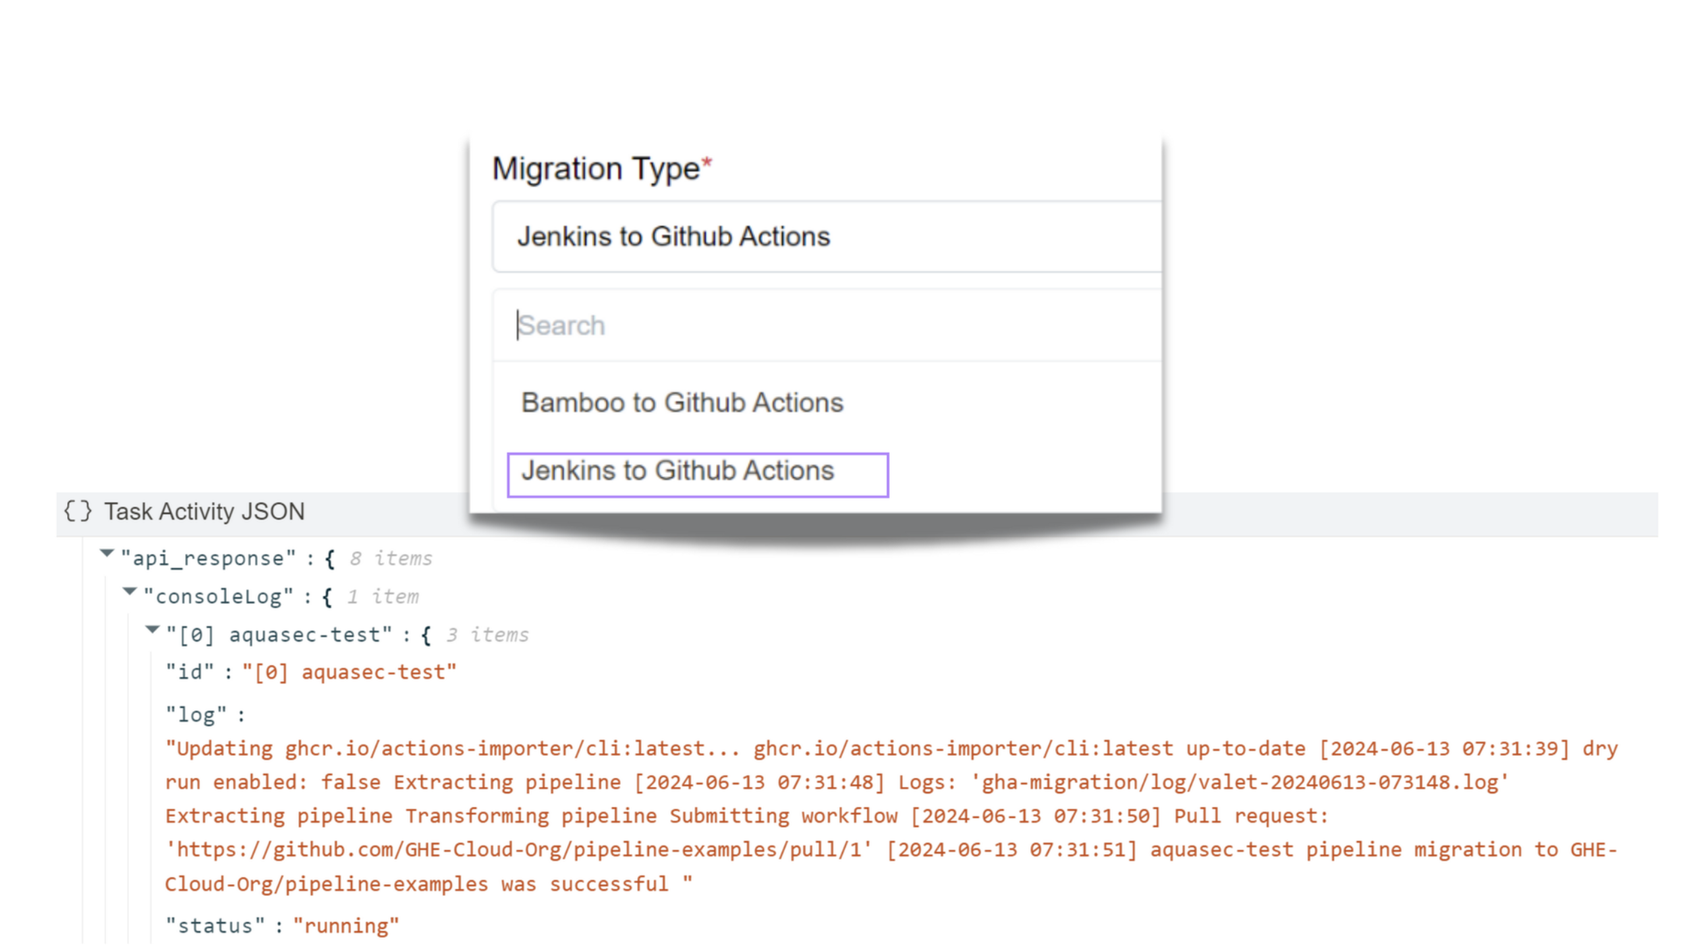The width and height of the screenshot is (1693, 947).
Task: Select the "running" status value
Action: coord(346,926)
